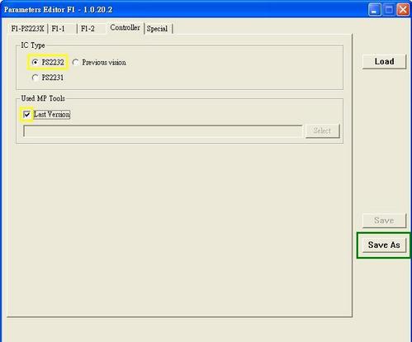Click the maximize window icon
This screenshot has height=342, width=412.
(389, 10)
